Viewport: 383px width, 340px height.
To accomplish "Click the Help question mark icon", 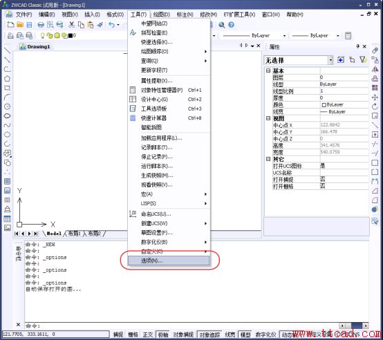I will click(231, 25).
